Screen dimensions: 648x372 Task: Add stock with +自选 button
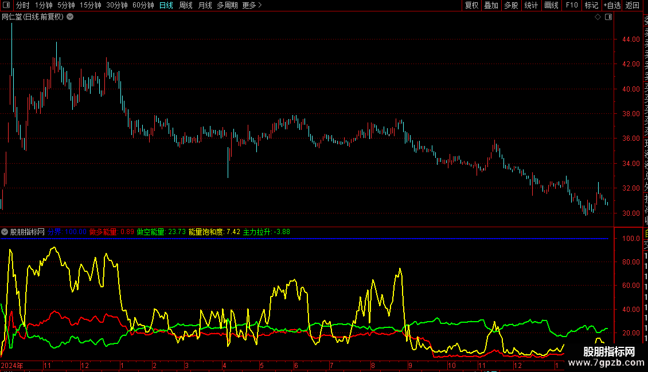(x=612, y=6)
